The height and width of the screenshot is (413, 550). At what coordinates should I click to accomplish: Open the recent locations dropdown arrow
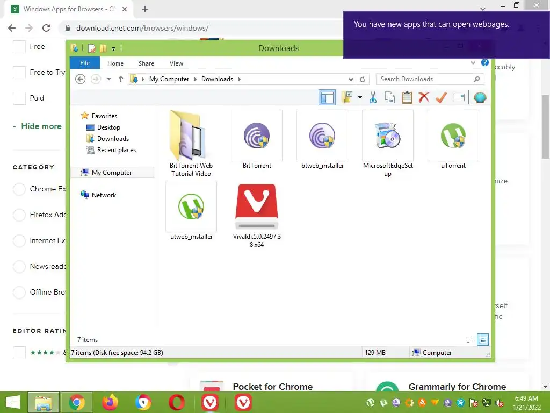coord(108,79)
